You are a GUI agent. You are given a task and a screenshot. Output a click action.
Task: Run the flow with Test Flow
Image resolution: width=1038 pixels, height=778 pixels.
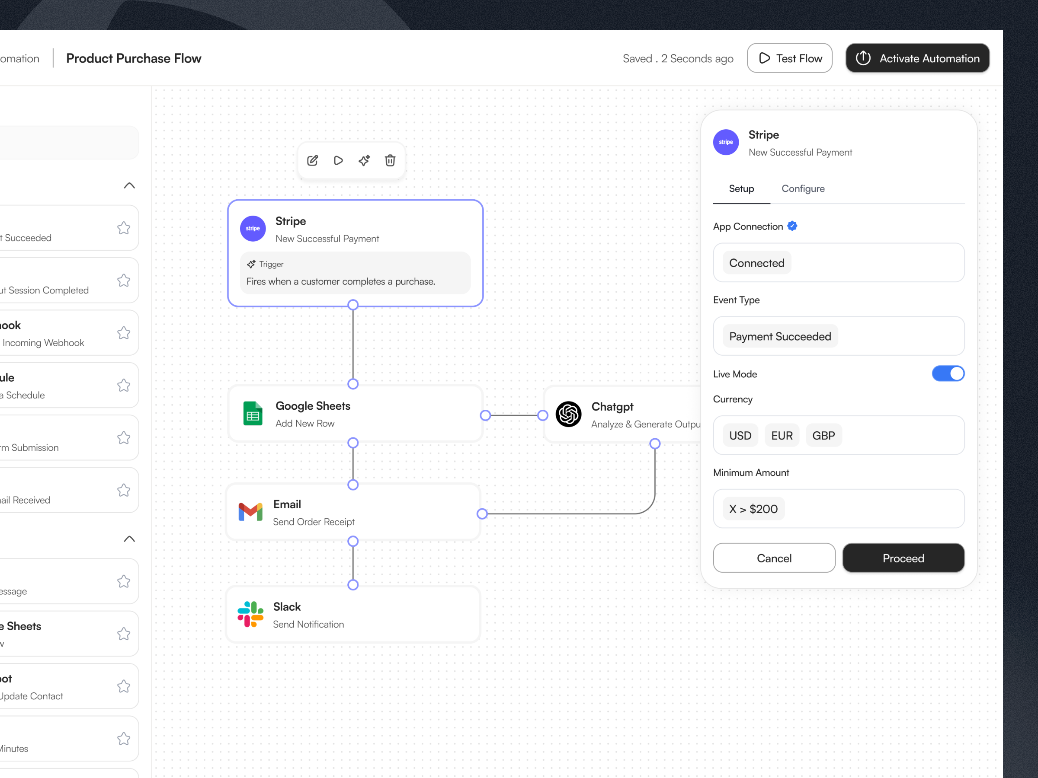pyautogui.click(x=789, y=57)
